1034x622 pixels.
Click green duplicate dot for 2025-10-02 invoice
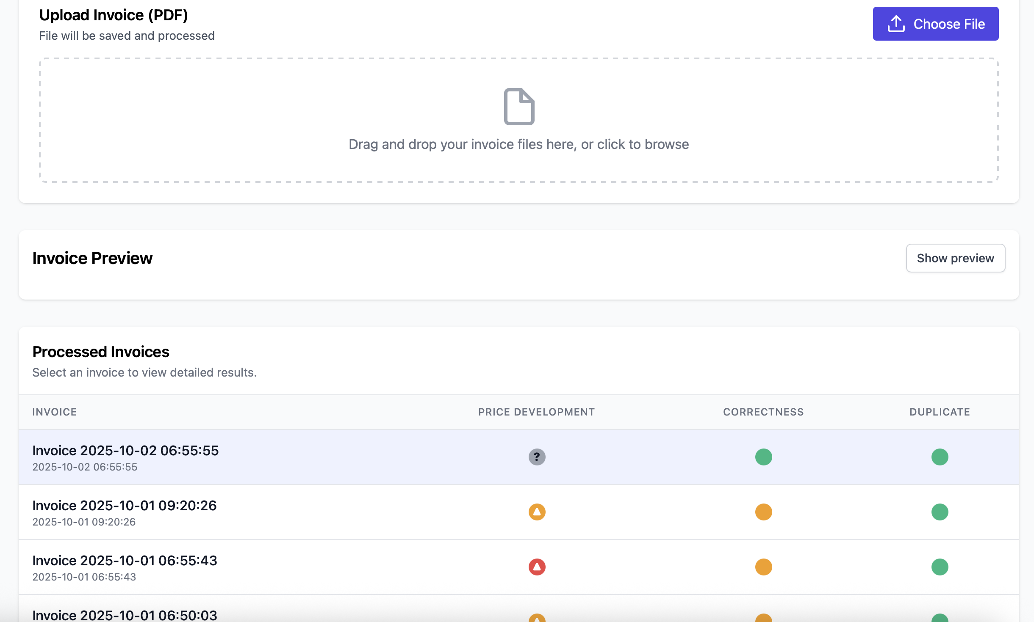940,457
